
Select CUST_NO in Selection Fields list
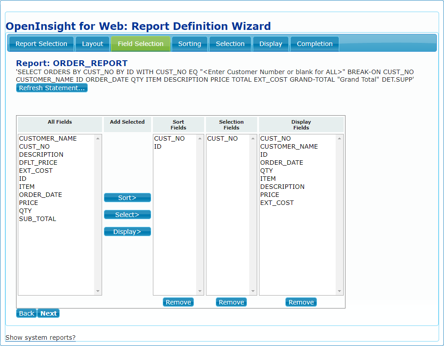228,138
